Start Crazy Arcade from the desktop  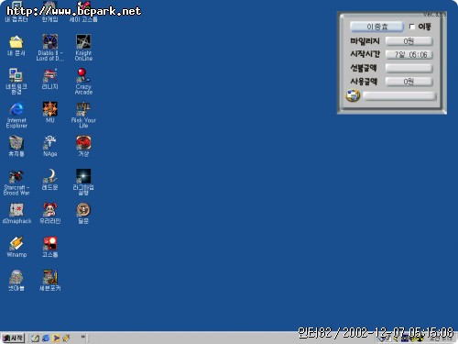coord(83,75)
